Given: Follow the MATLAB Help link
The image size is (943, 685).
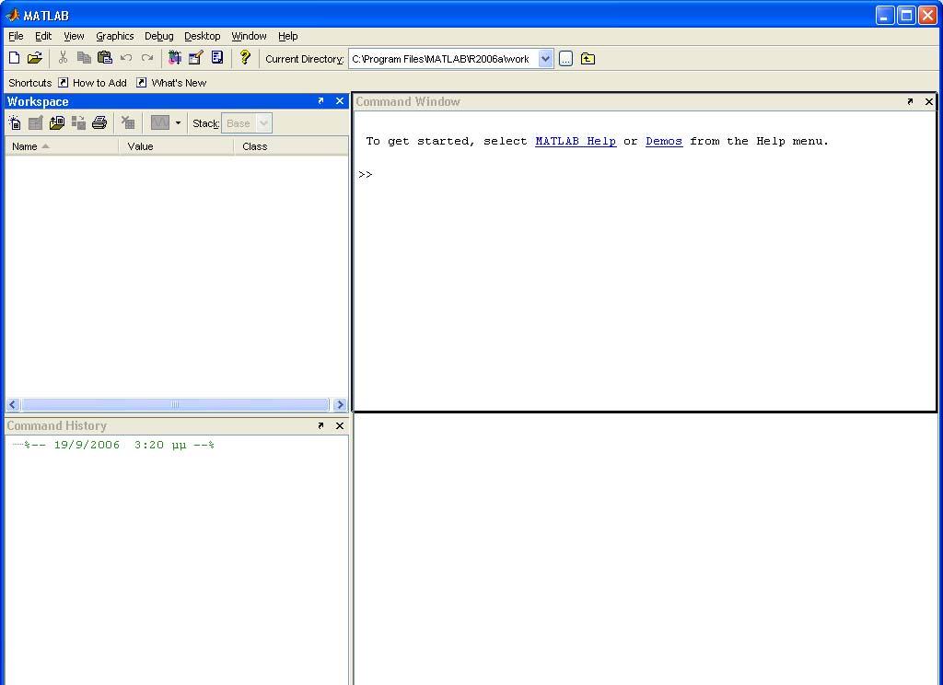Looking at the screenshot, I should [576, 142].
